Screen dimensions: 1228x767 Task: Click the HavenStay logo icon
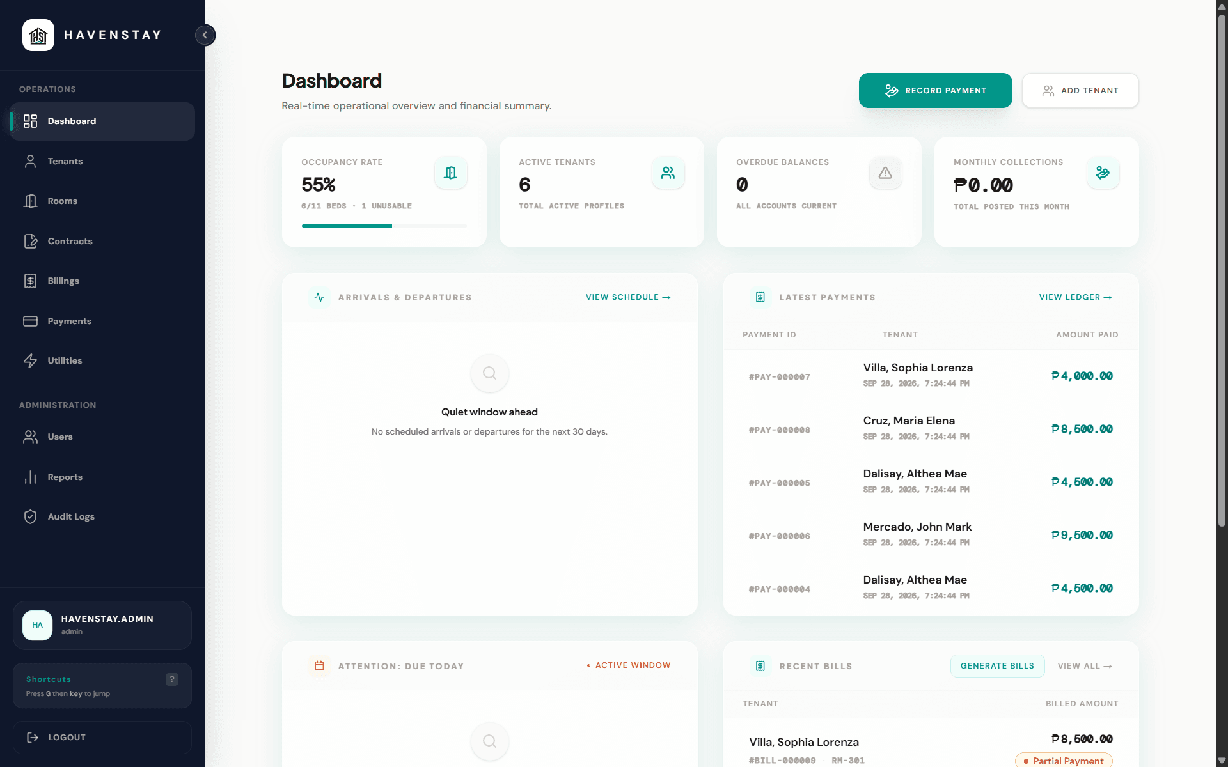[38, 35]
